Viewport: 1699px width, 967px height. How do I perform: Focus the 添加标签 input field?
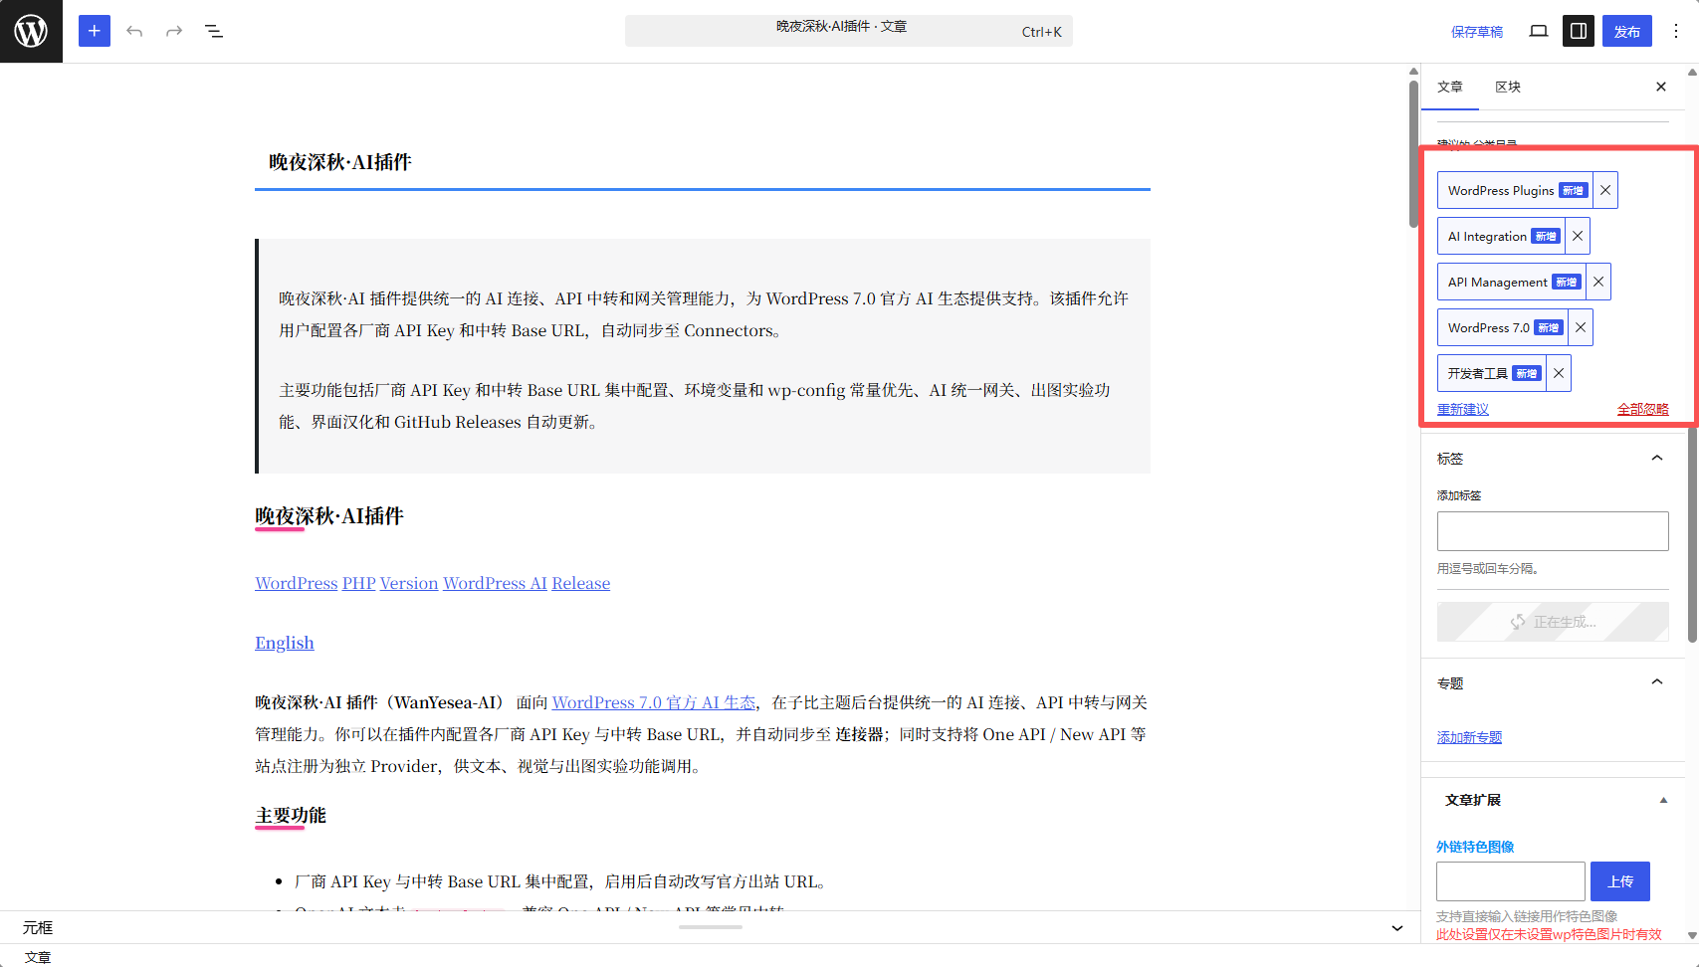[x=1553, y=531]
